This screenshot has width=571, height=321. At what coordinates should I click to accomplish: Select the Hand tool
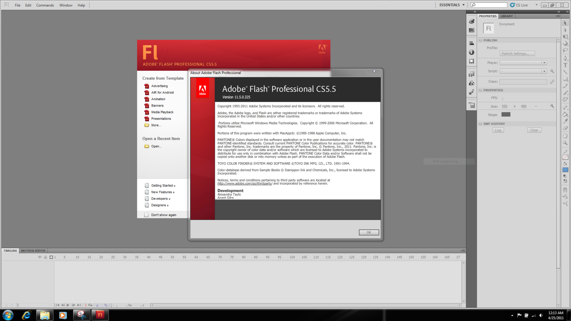pyautogui.click(x=565, y=136)
